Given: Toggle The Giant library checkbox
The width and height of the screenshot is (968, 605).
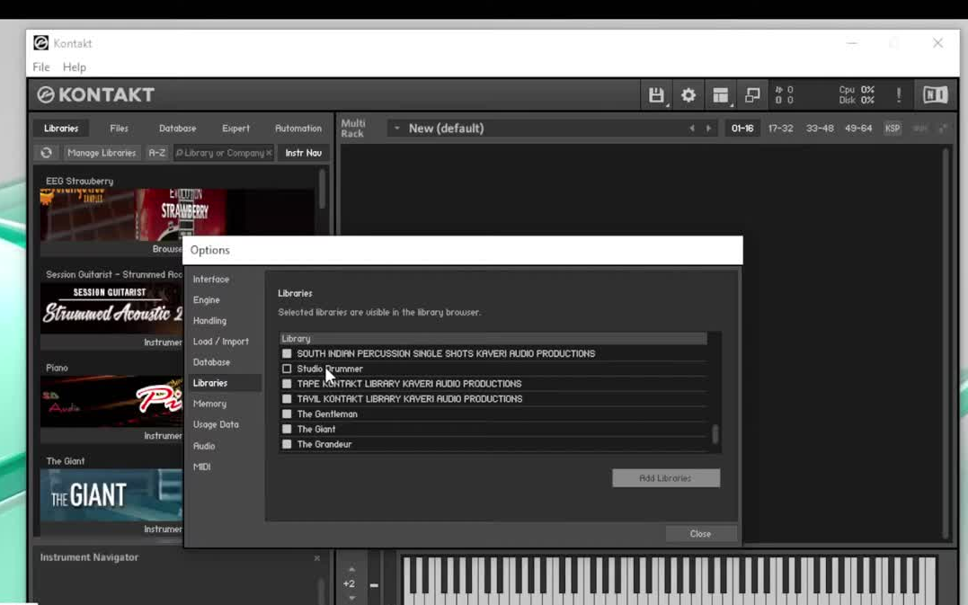Looking at the screenshot, I should 287,429.
